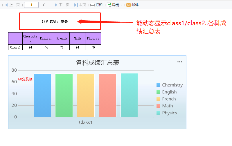This screenshot has width=232, height=146.
Task: Click the English table header cell
Action: (x=46, y=39)
